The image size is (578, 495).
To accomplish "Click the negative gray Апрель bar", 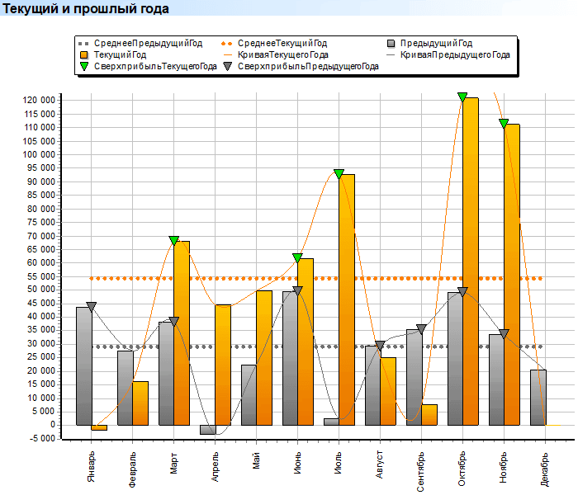I will pyautogui.click(x=207, y=430).
